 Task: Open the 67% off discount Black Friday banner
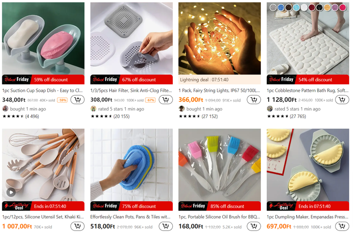[x=131, y=80]
